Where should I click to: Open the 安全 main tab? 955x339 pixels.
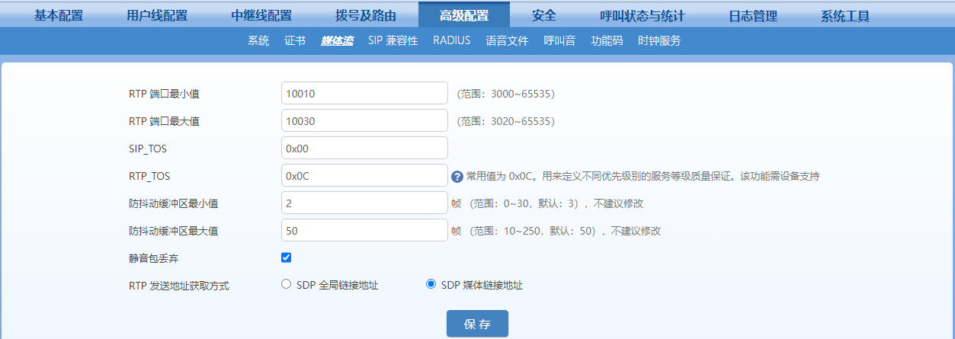tap(544, 16)
